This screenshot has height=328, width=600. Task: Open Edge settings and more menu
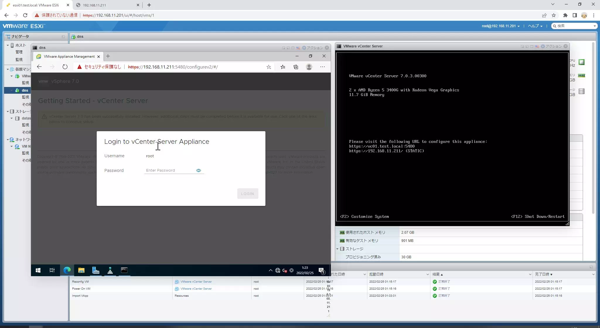[x=323, y=67]
